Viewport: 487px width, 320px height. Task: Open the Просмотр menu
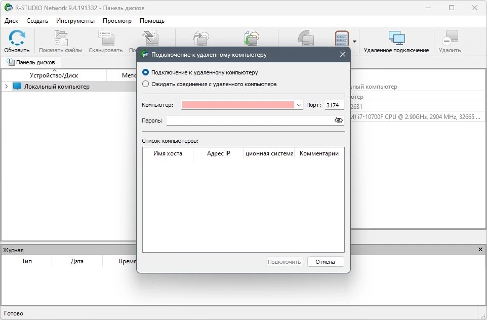pyautogui.click(x=117, y=21)
